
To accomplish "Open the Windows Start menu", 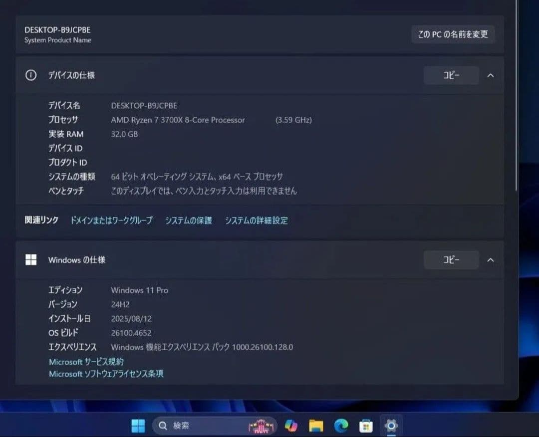I will [x=138, y=426].
